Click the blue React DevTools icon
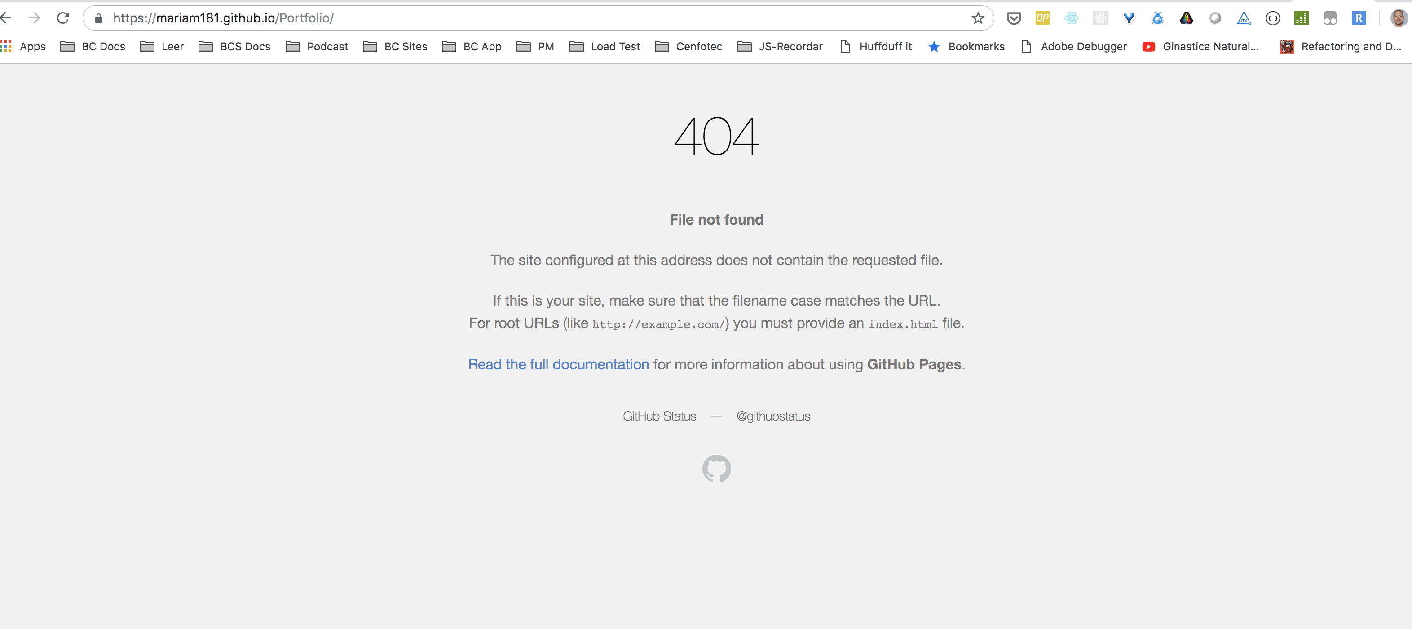Viewport: 1412px width, 629px height. pos(1071,18)
